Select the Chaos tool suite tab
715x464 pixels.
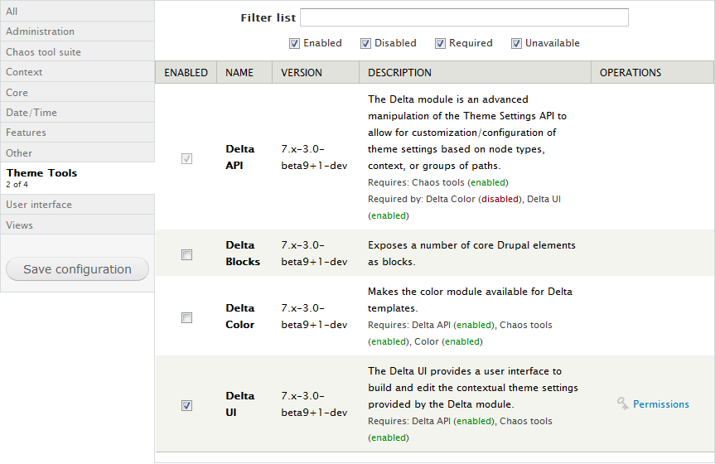point(77,52)
